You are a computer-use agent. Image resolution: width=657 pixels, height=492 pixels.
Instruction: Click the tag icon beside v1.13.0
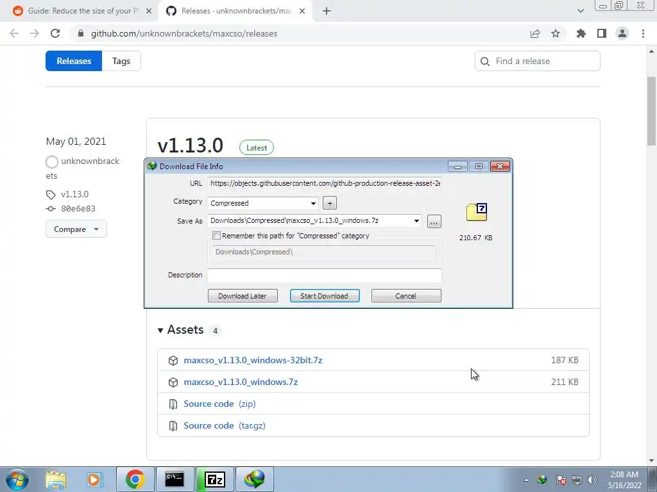click(51, 195)
